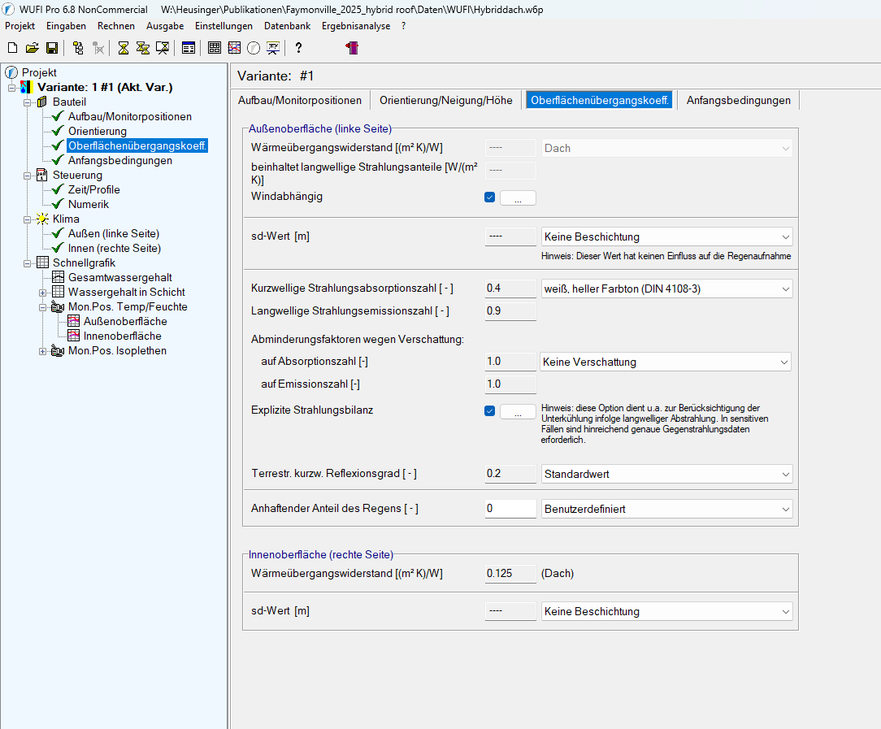Click the project tree structure toolbar icon
Image resolution: width=881 pixels, height=729 pixels.
point(78,48)
